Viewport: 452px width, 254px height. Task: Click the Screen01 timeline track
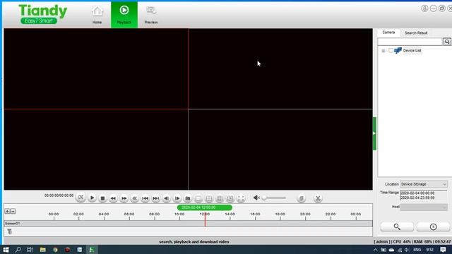189,224
